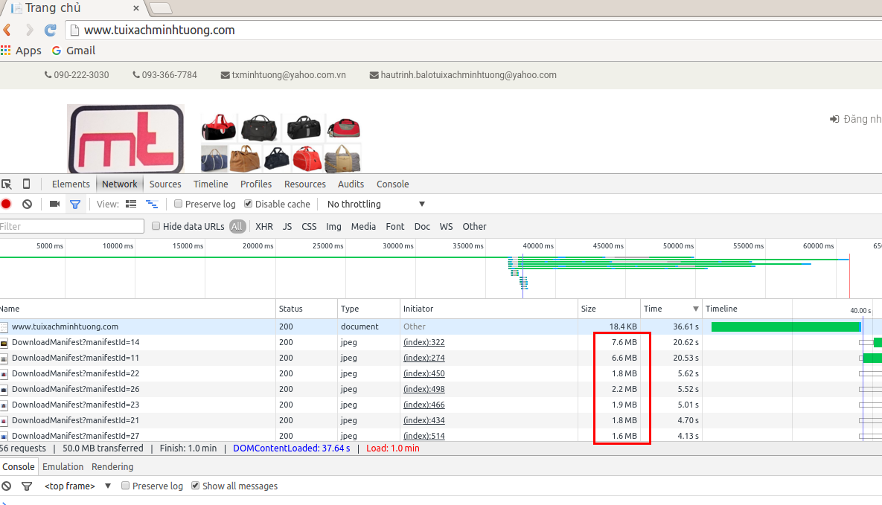882x505 pixels.
Task: Select the Emulation drawer tab
Action: pos(63,467)
